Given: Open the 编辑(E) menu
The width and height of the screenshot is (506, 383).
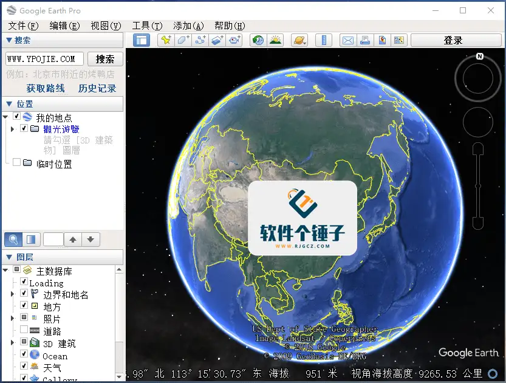Looking at the screenshot, I should pos(64,26).
